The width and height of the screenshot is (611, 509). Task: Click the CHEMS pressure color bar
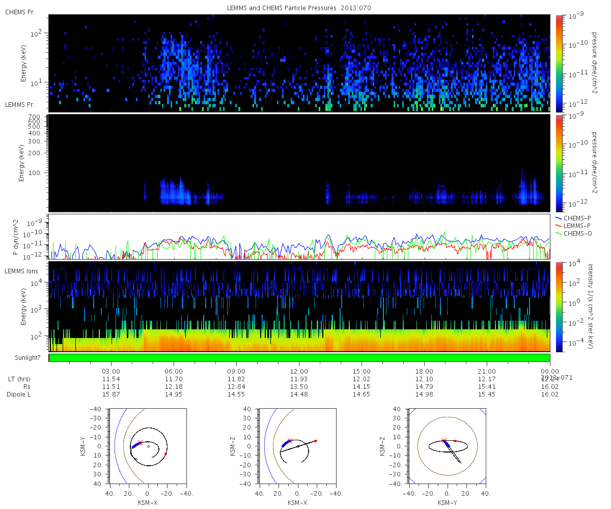tap(559, 63)
